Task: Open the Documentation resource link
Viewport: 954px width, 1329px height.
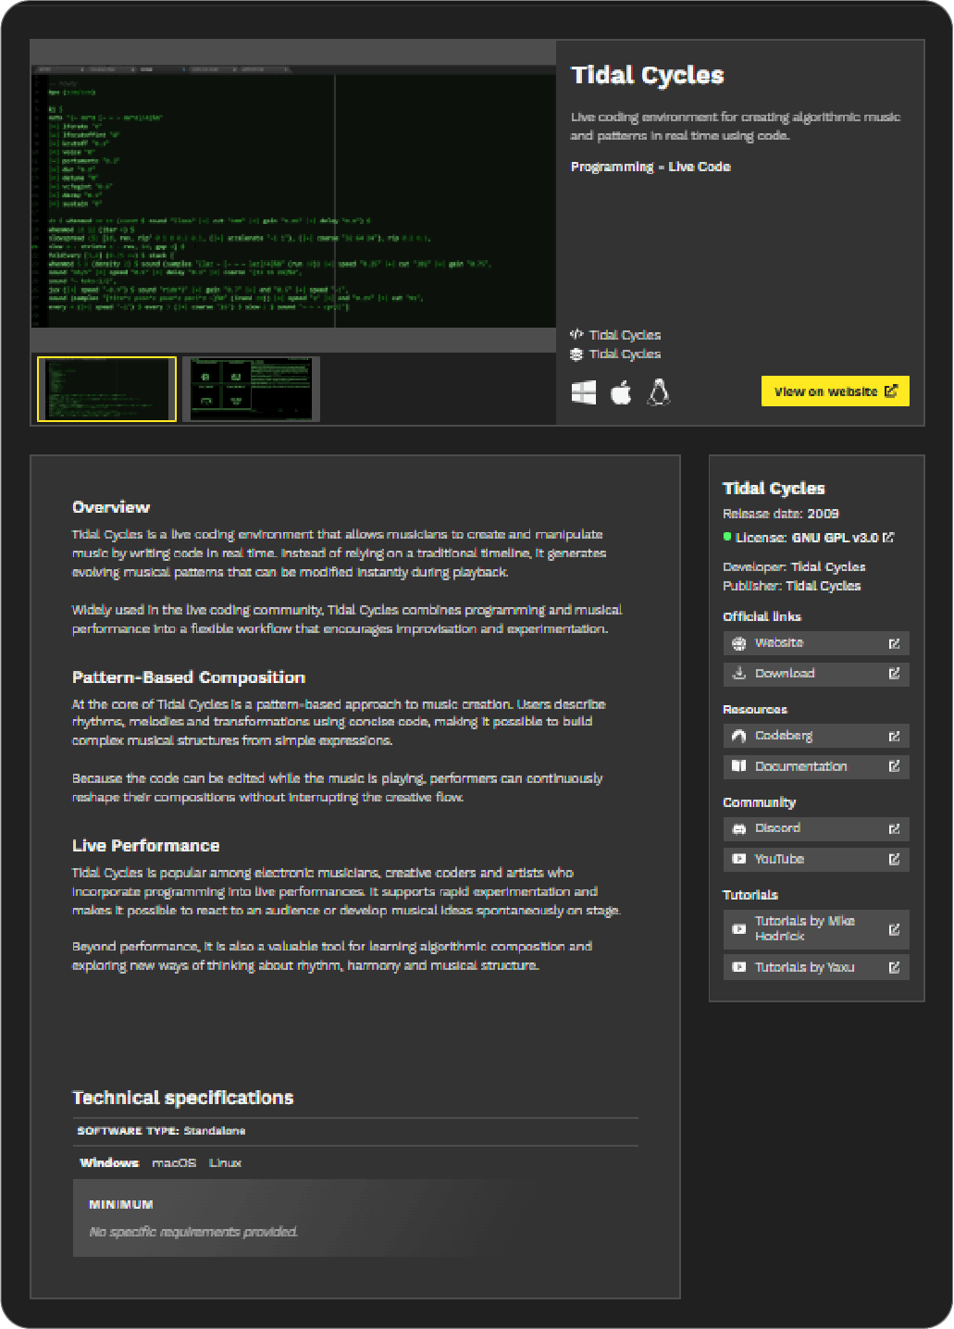Action: (x=816, y=766)
